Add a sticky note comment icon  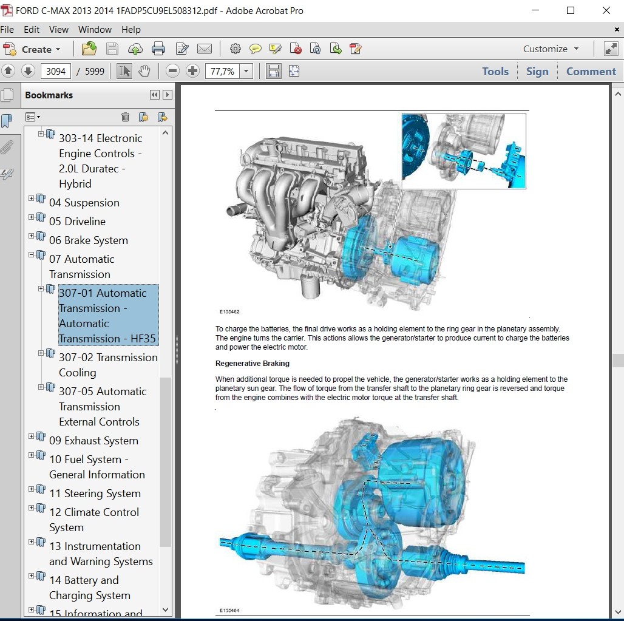click(255, 49)
